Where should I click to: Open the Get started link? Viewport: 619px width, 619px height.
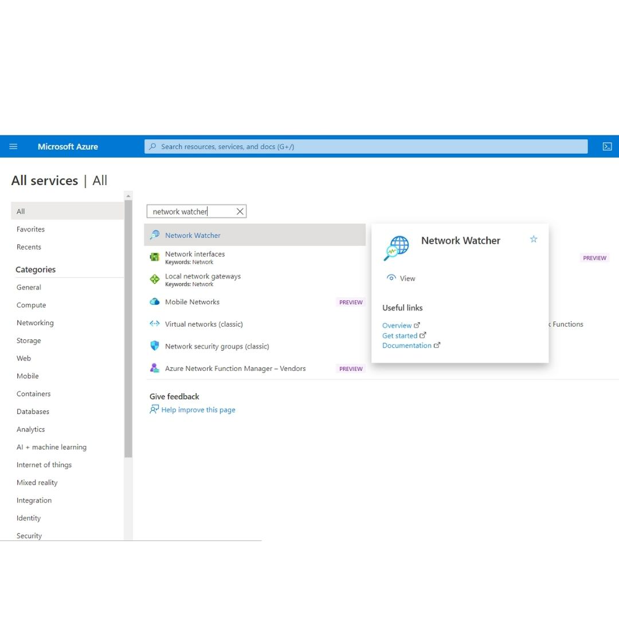pos(399,335)
